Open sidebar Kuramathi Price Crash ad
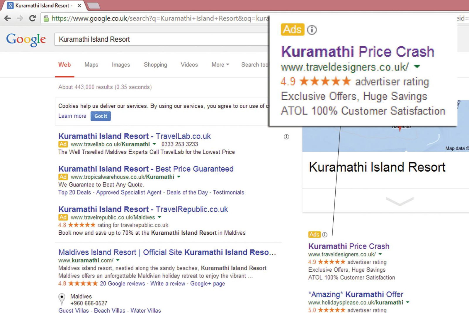The width and height of the screenshot is (469, 313). (349, 246)
